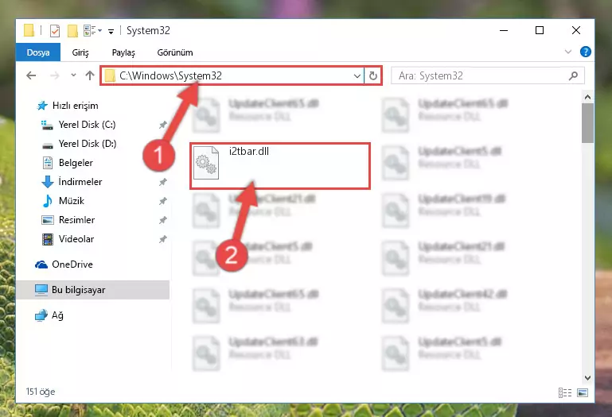Go up one folder level
Image resolution: width=612 pixels, height=417 pixels.
[90, 75]
